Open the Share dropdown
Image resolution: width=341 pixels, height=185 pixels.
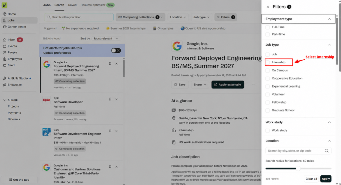200,85
